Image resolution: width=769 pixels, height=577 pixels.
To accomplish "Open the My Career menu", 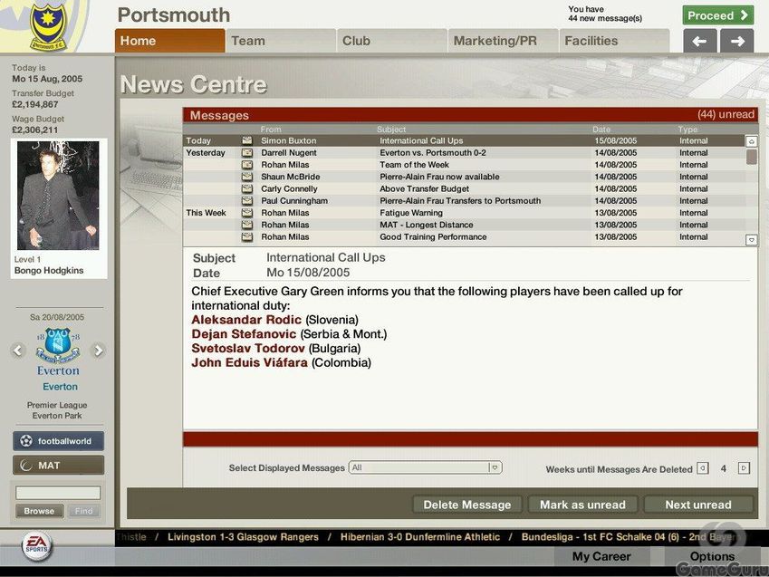I will 601,556.
